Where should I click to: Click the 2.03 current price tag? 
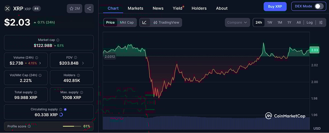tap(314, 50)
